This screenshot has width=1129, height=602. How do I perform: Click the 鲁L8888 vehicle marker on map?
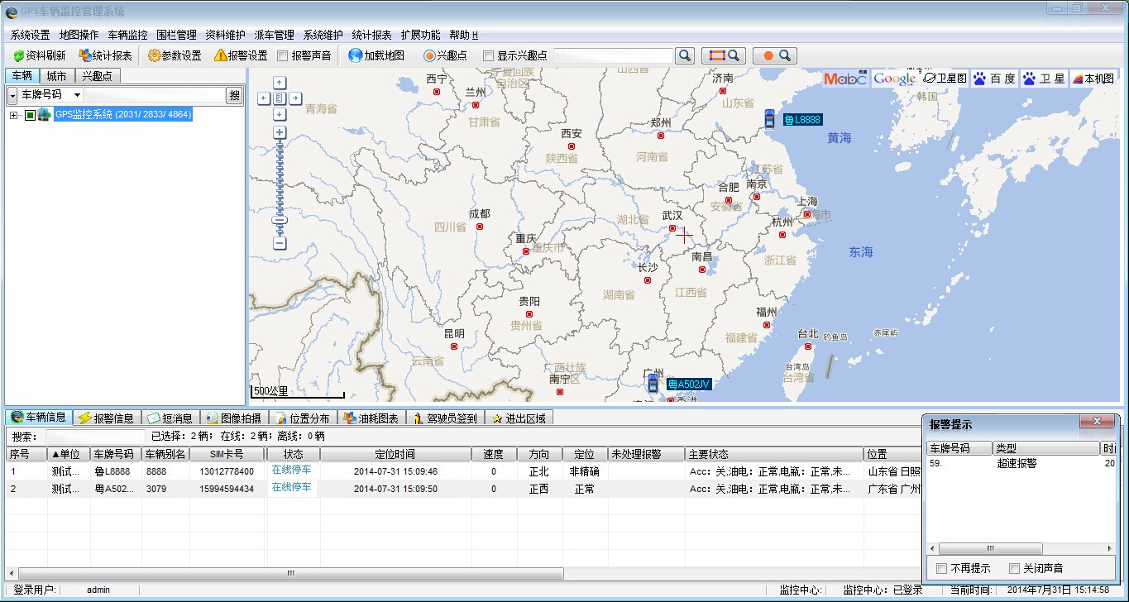769,119
